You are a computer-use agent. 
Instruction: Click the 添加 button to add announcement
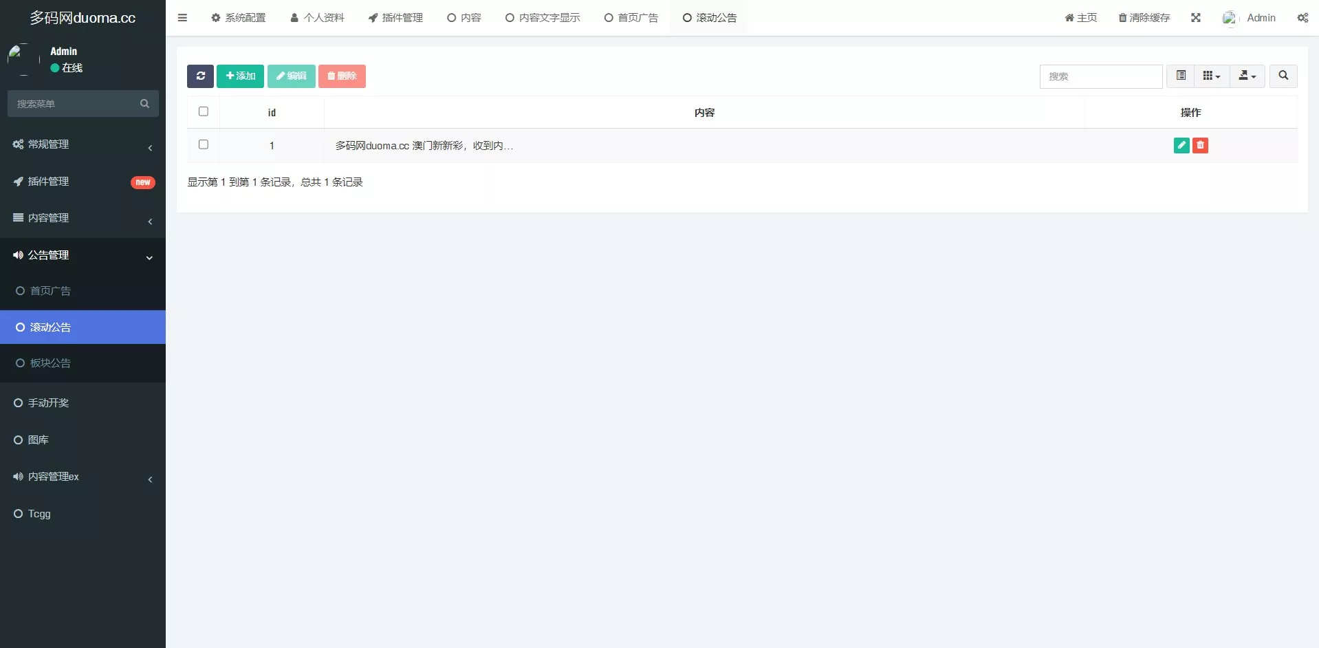pyautogui.click(x=239, y=76)
